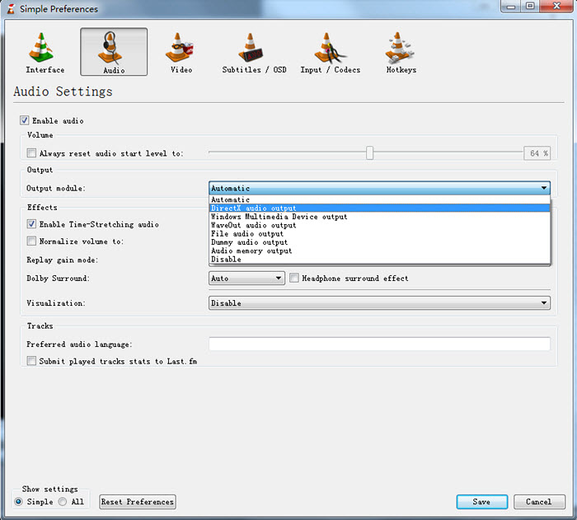Viewport: 577px width, 520px height.
Task: Open the Visualization dropdown
Action: coord(379,303)
